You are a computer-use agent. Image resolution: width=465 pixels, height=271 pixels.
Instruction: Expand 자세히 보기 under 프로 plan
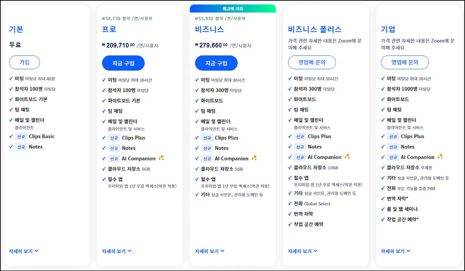tap(116, 251)
